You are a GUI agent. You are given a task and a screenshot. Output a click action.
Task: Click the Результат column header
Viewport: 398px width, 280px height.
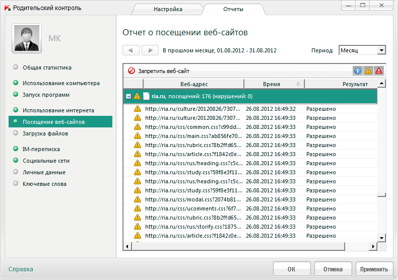click(341, 84)
